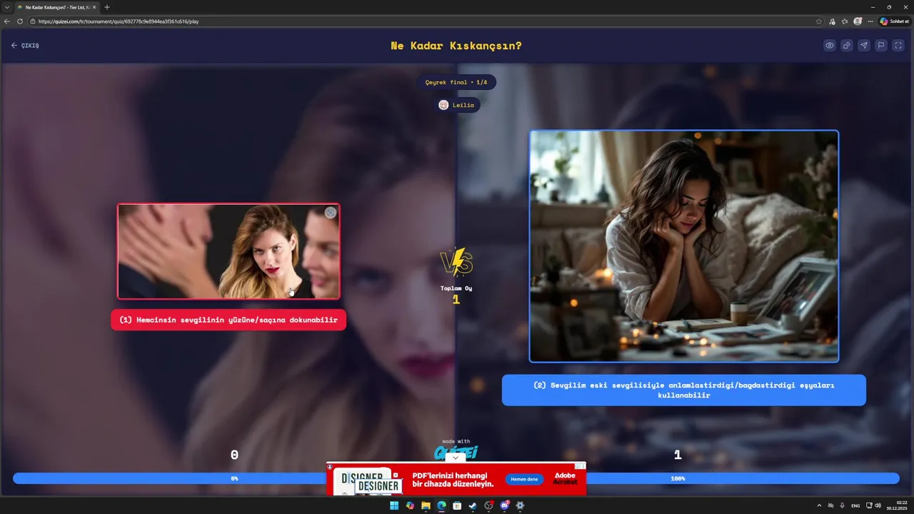Open a new browser tab
Image resolution: width=914 pixels, height=514 pixels.
tap(107, 7)
